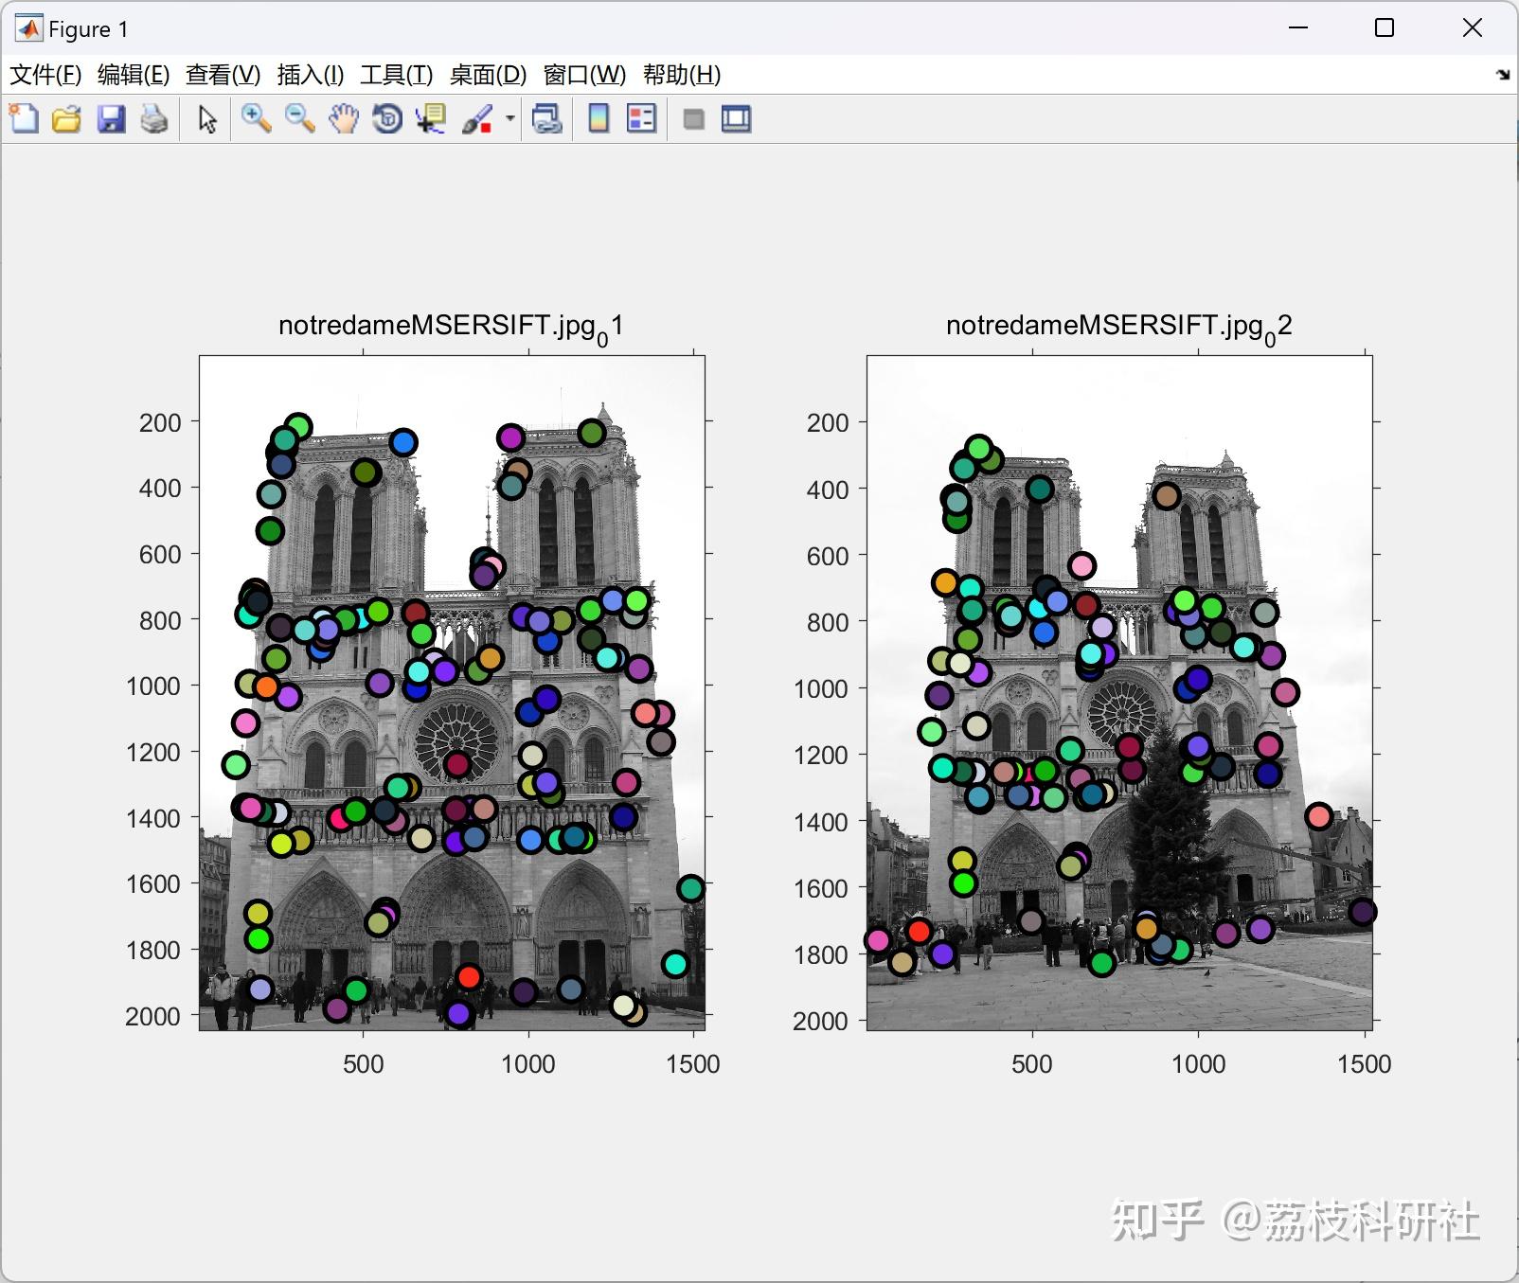Select the Zoom In tool
The width and height of the screenshot is (1519, 1283).
[256, 118]
